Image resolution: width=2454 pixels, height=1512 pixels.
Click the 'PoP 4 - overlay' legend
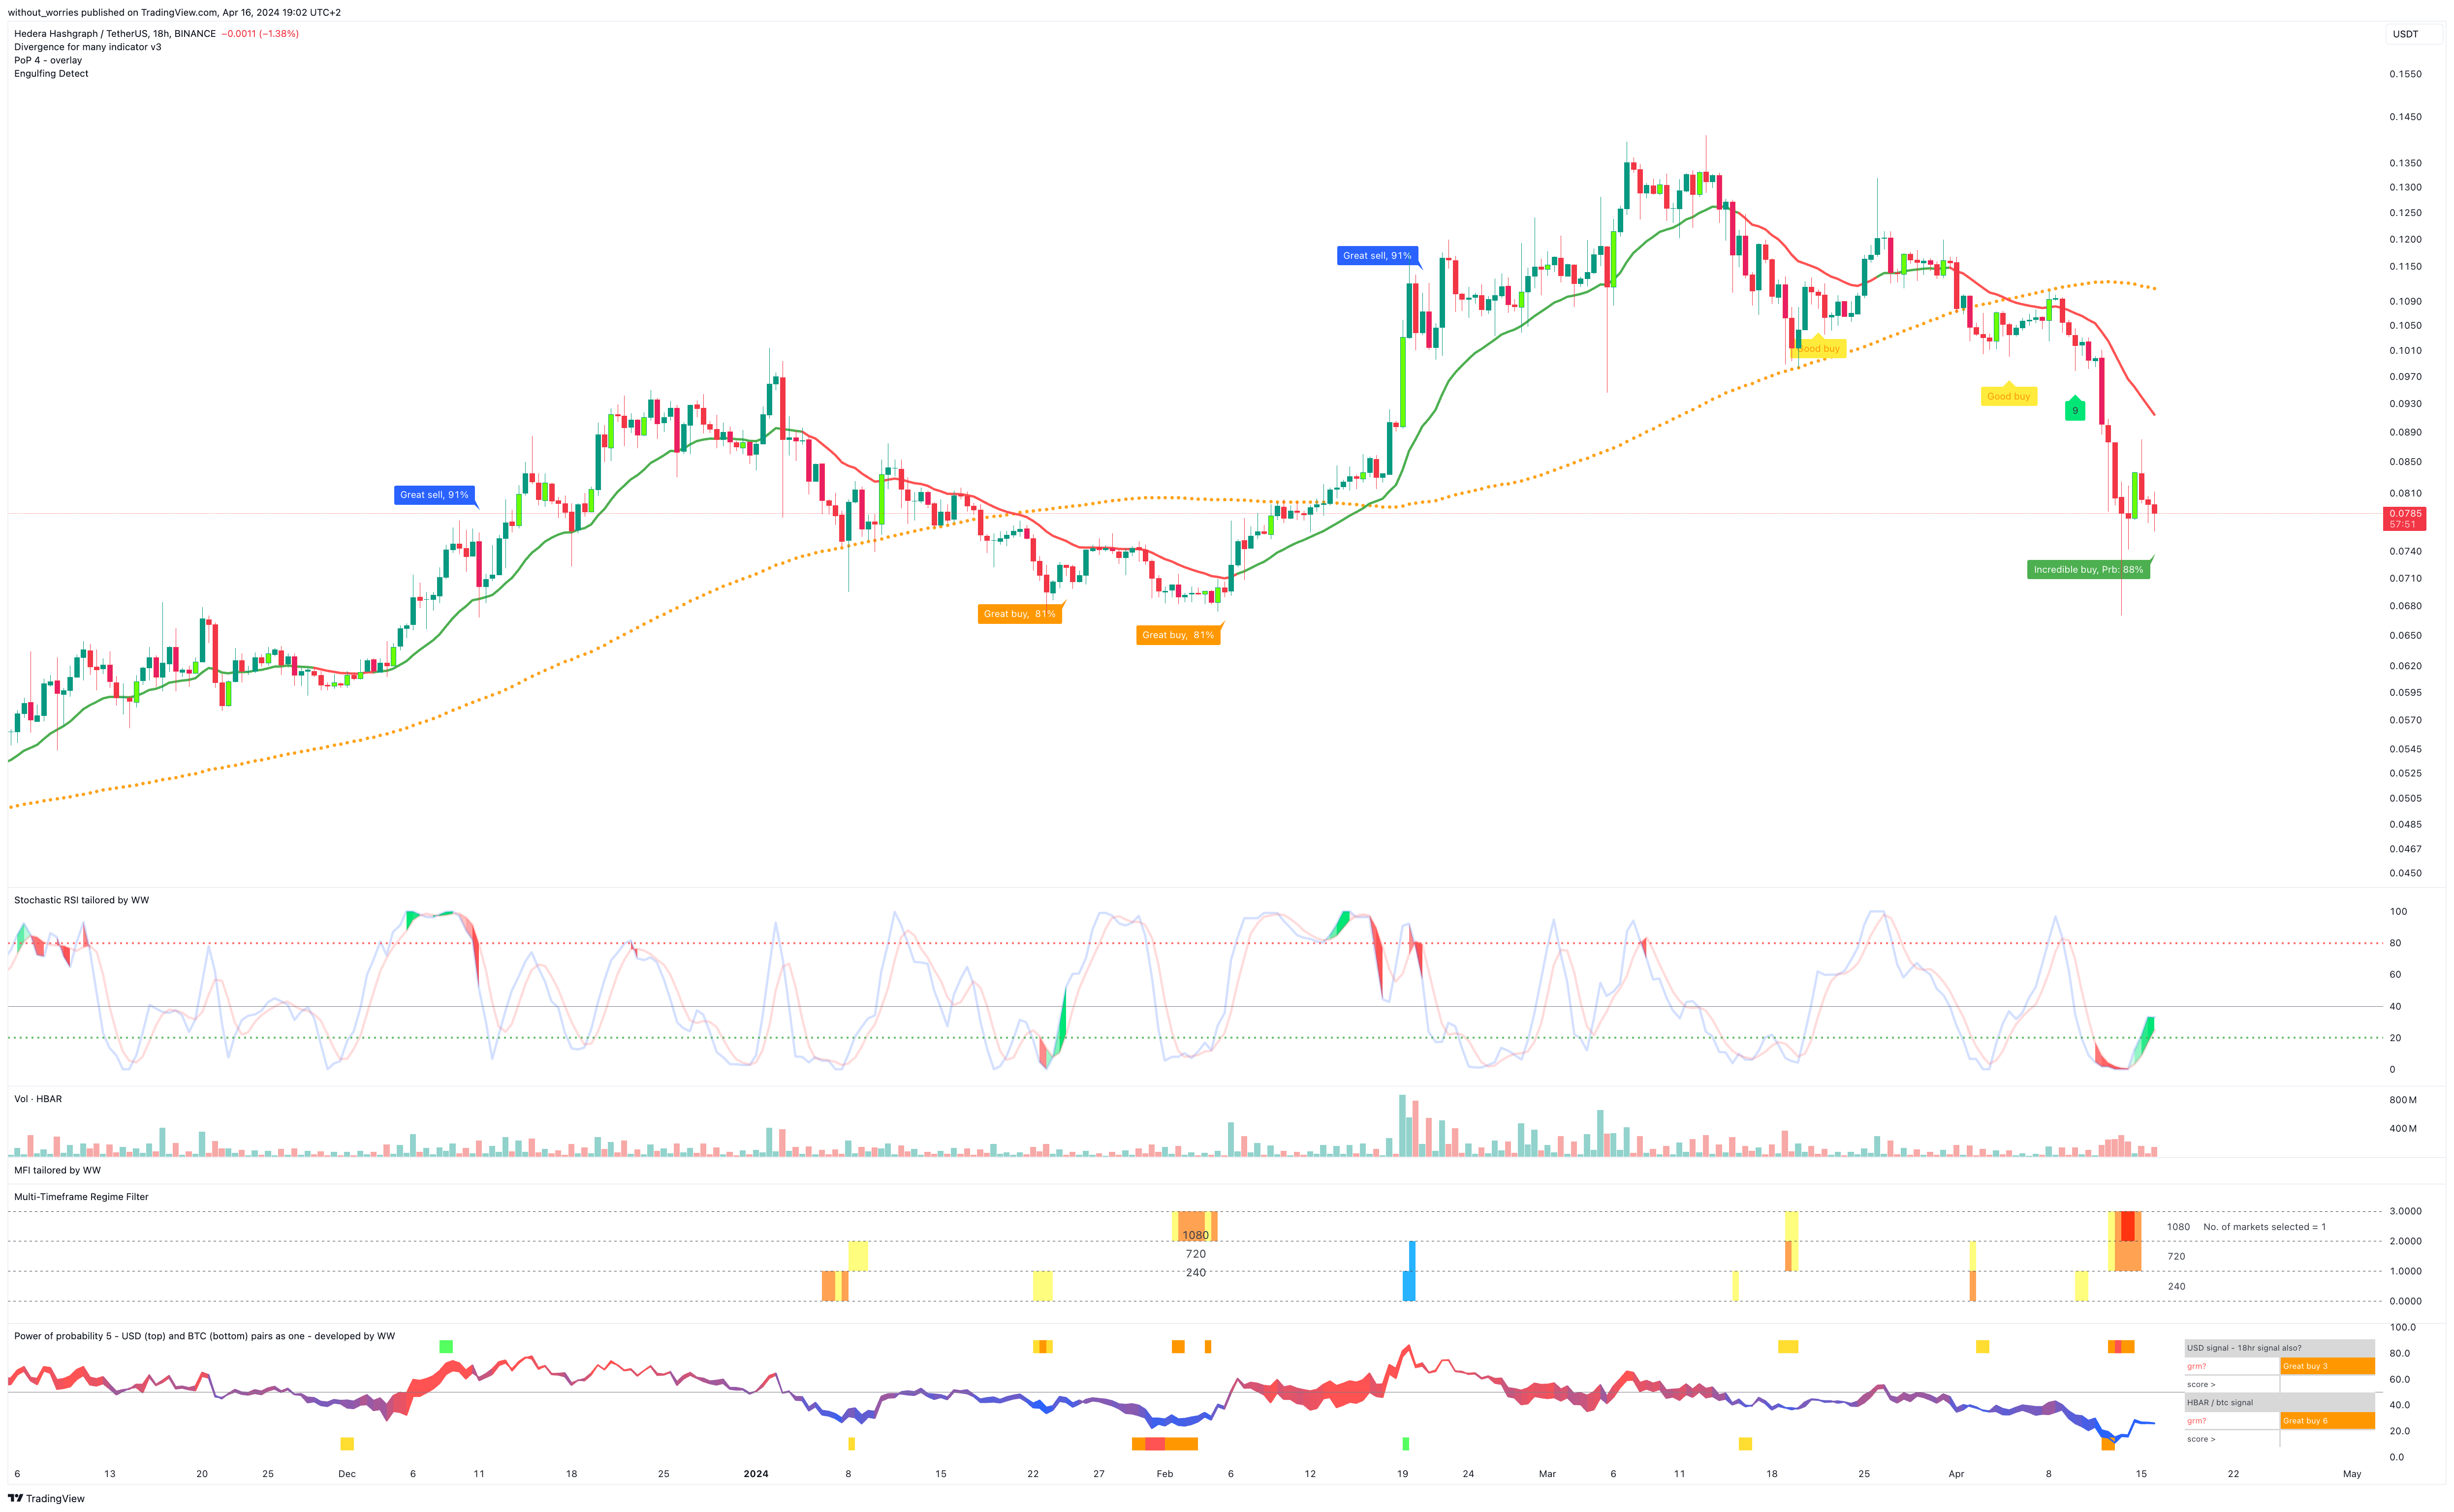[48, 60]
